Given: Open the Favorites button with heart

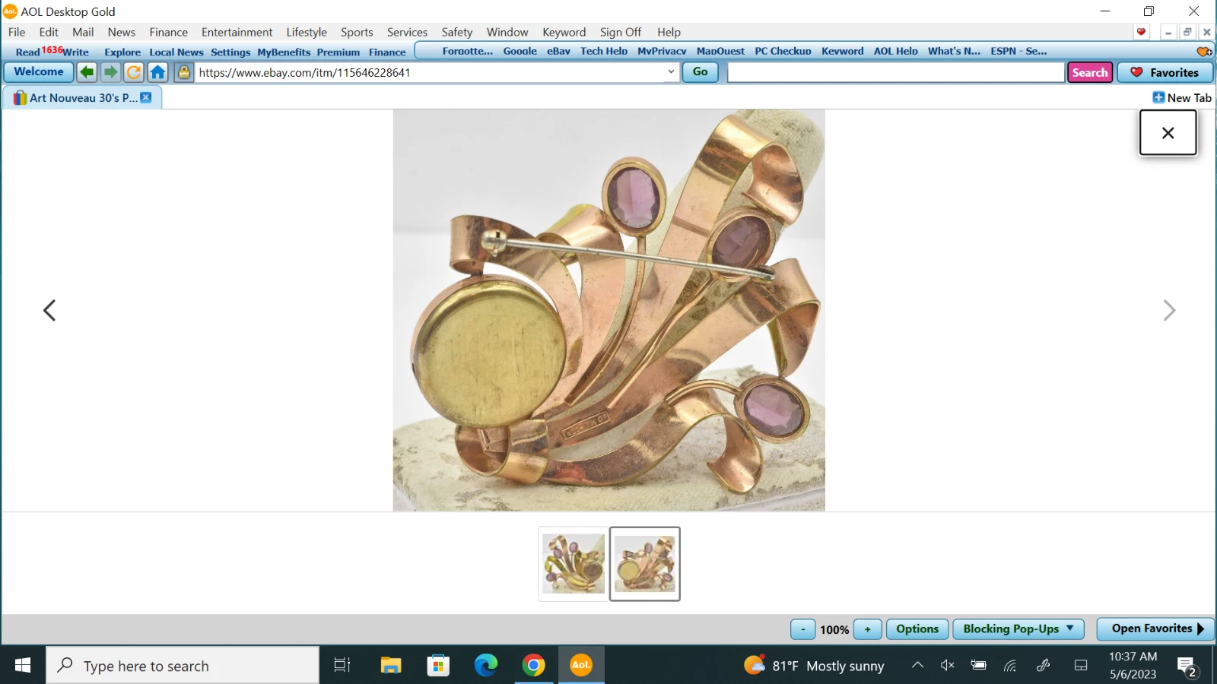Looking at the screenshot, I should [x=1165, y=72].
